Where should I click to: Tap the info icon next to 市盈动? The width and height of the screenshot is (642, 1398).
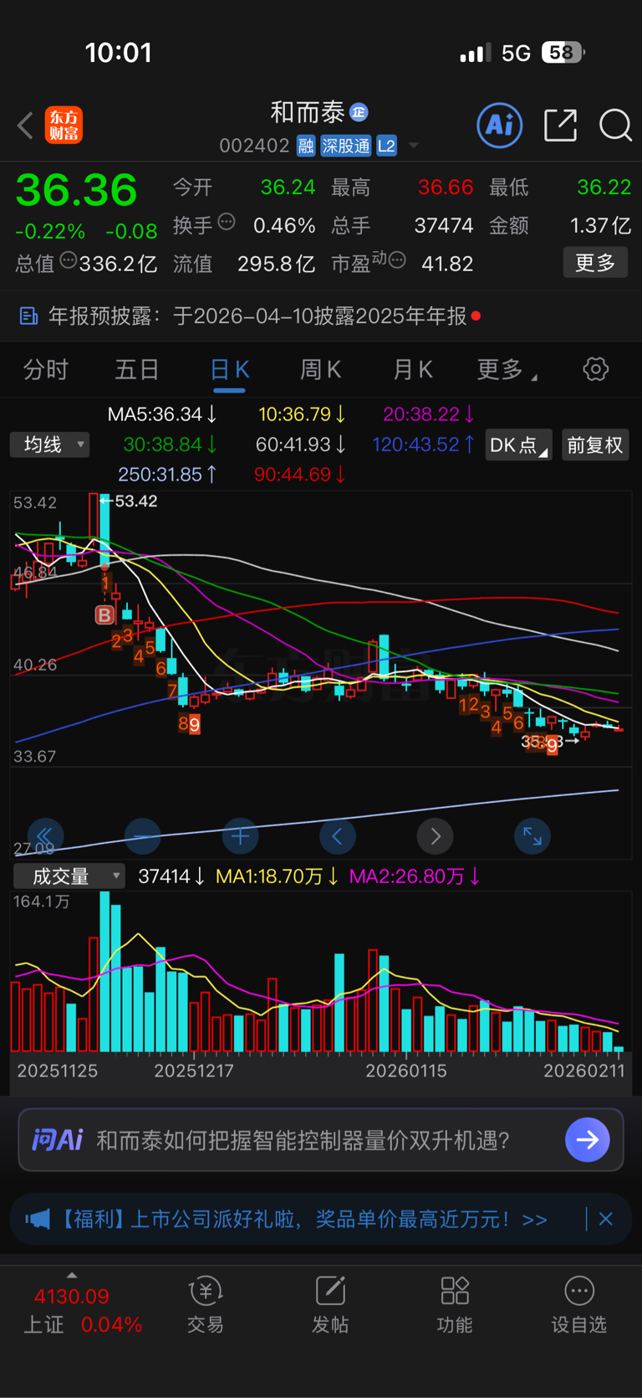398,260
